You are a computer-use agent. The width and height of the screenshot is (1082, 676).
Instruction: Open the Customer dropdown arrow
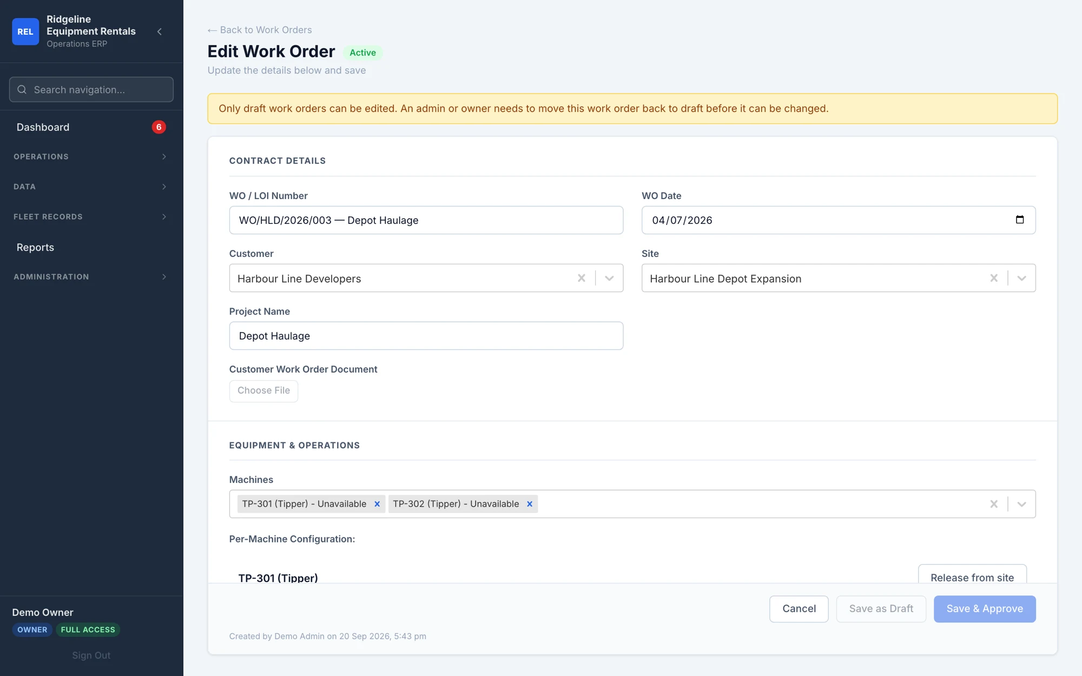609,278
